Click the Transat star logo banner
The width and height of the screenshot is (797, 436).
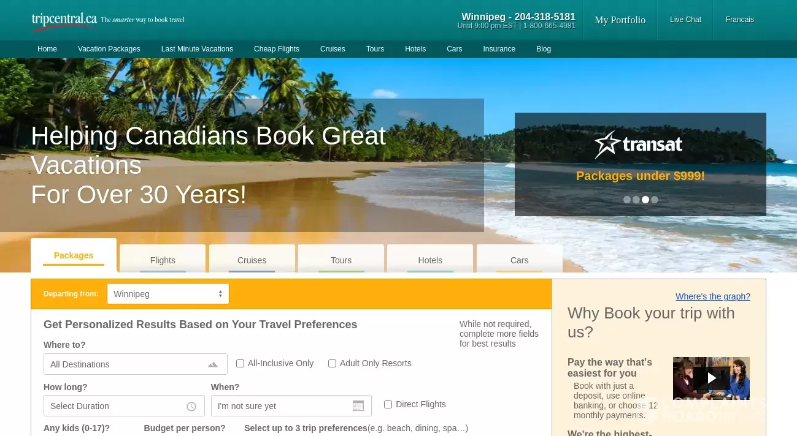click(x=638, y=145)
